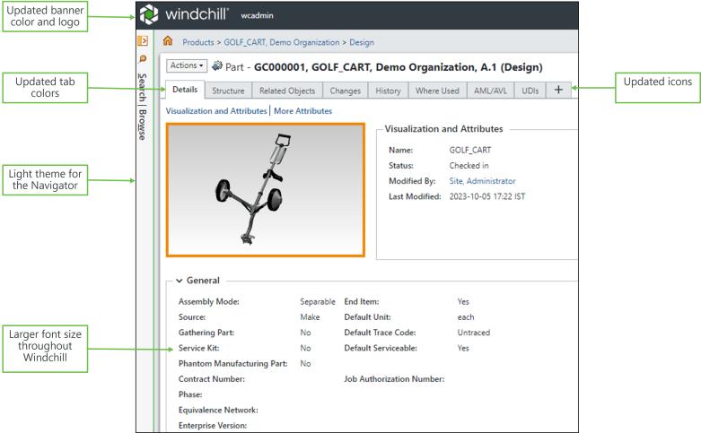Click the Modified By label
The image size is (701, 433).
[x=412, y=181]
